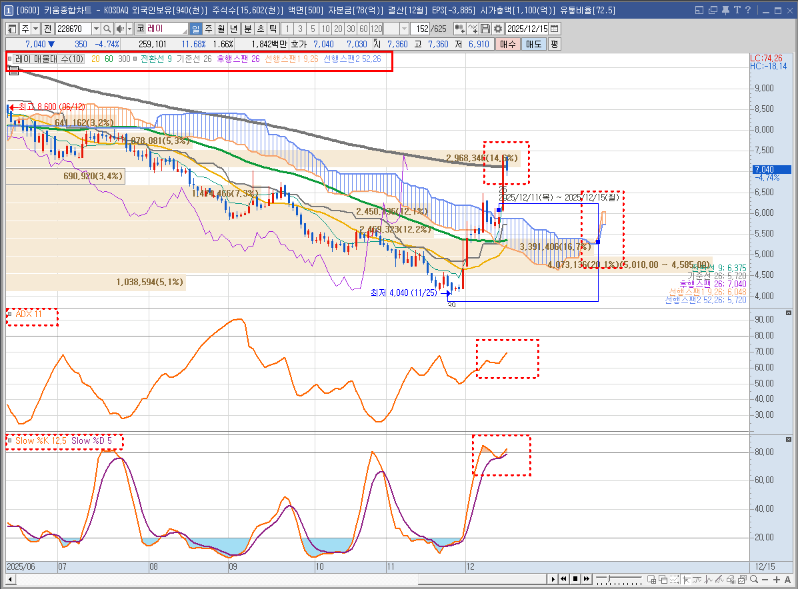Play chart replay with the play button
The width and height of the screenshot is (798, 589).
[553, 579]
